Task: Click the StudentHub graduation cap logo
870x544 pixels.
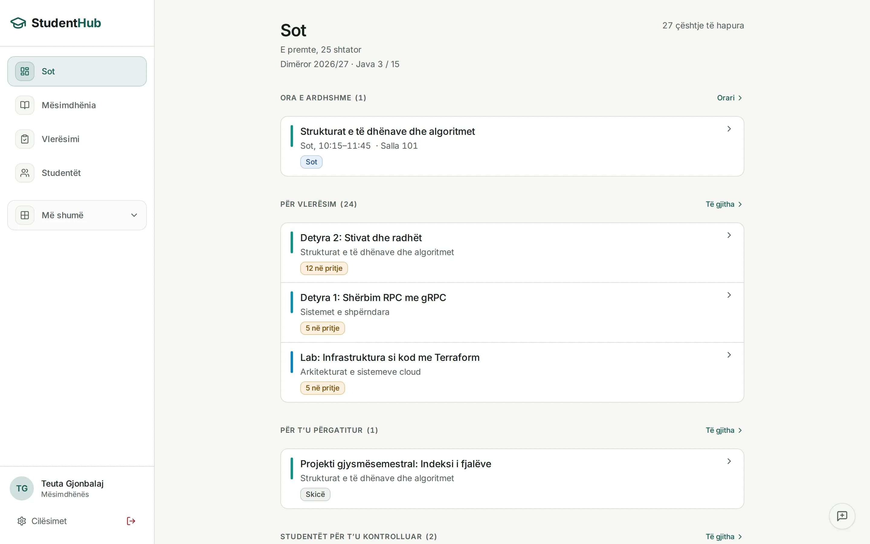Action: click(18, 23)
